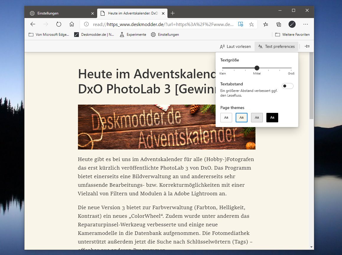Expand the Weitere Favoriten folder
Viewport: 342px width, 255px height.
point(292,35)
